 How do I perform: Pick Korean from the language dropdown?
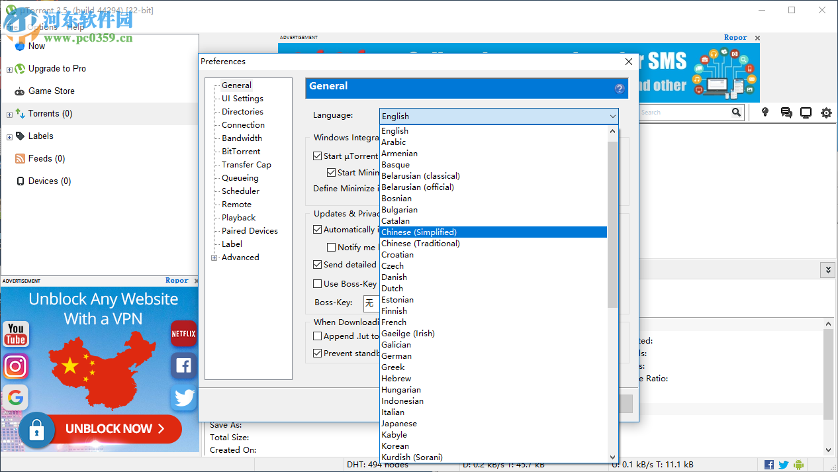(x=493, y=446)
